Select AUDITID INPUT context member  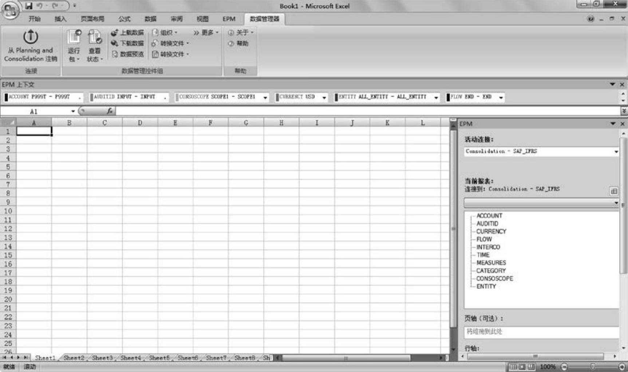129,97
